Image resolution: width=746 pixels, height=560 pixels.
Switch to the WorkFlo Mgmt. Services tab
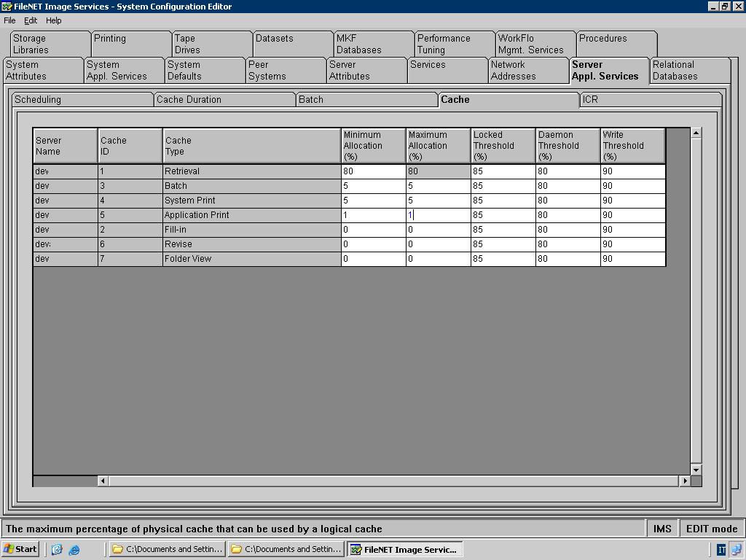tap(535, 44)
